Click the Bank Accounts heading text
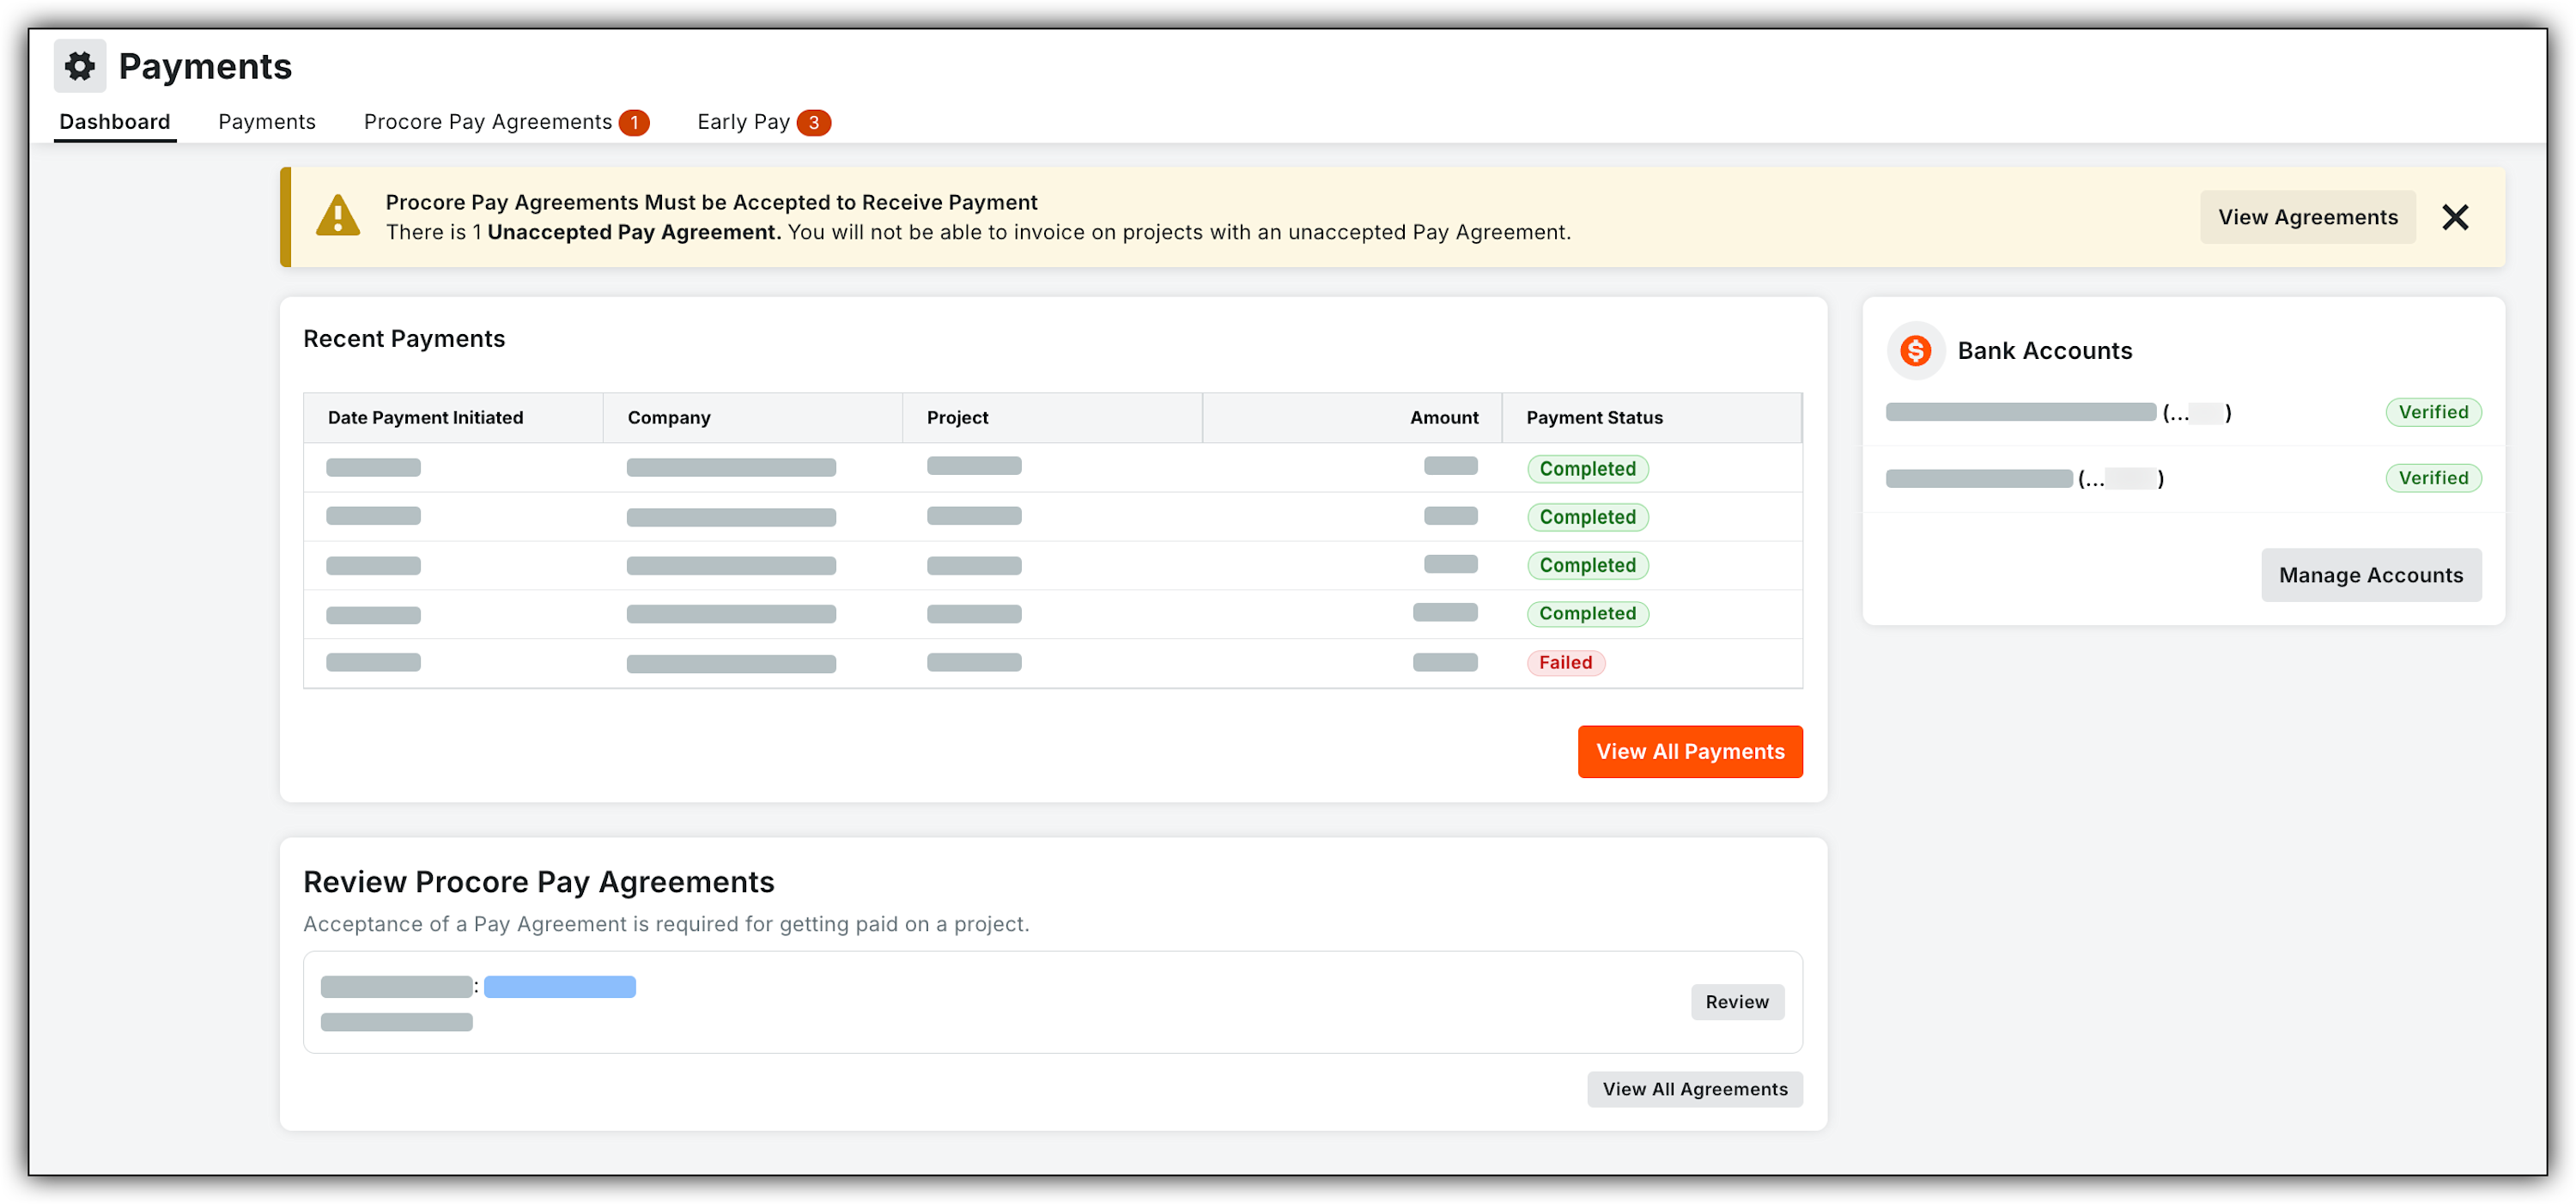This screenshot has height=1204, width=2576. coord(2044,350)
